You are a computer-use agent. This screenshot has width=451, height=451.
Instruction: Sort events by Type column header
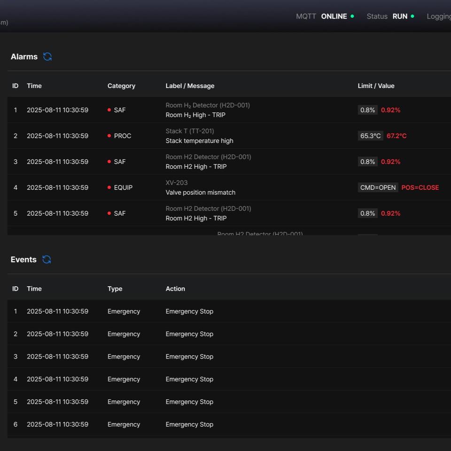click(x=115, y=289)
